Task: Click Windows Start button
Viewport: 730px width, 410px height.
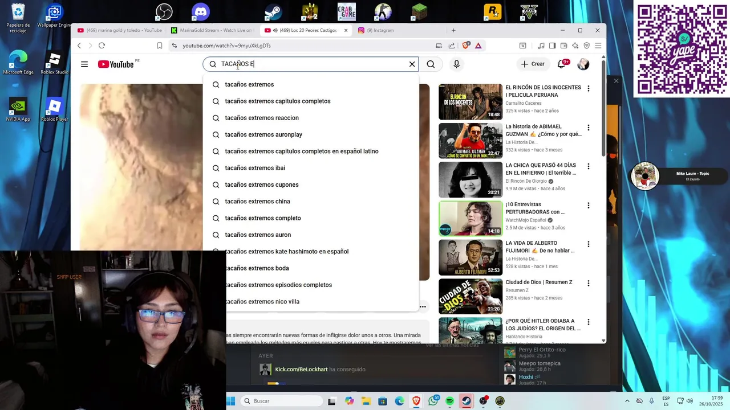Action: [231, 401]
